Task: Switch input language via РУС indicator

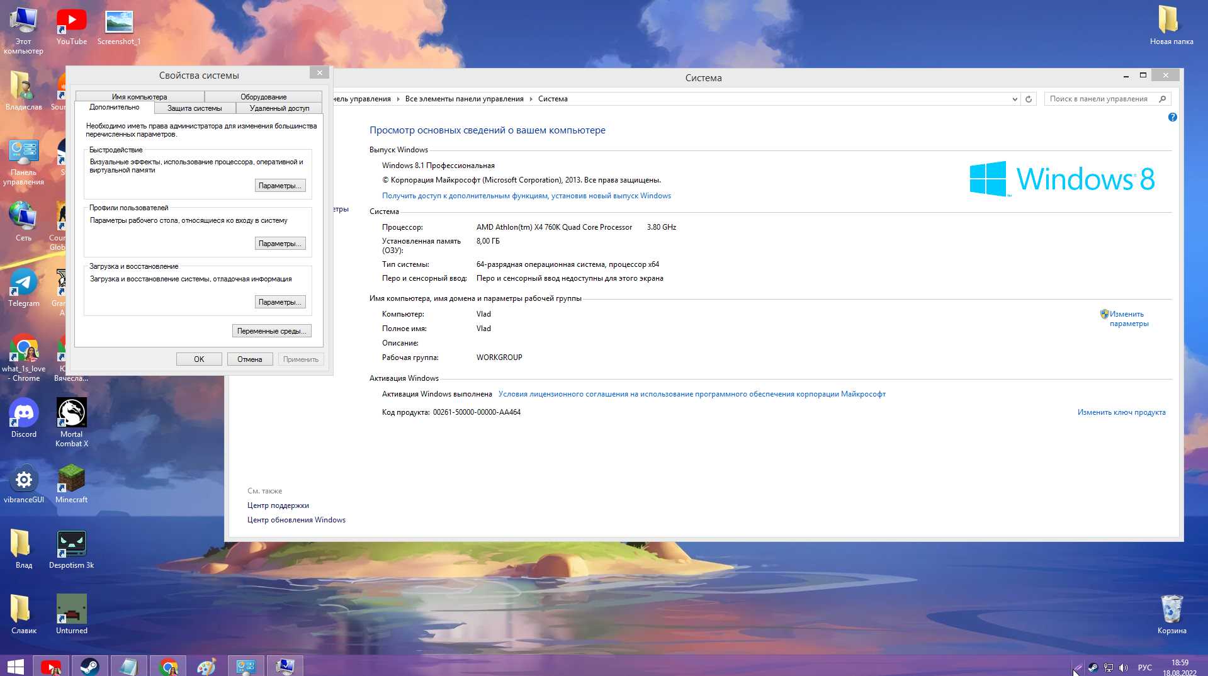Action: pyautogui.click(x=1145, y=668)
